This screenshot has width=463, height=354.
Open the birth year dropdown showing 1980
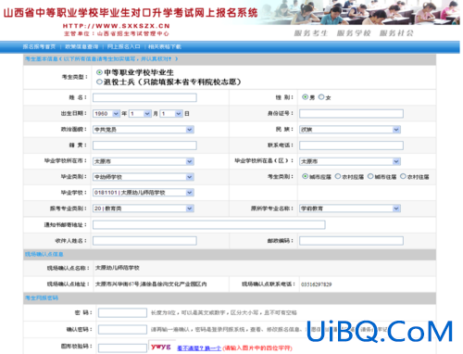tap(106, 114)
